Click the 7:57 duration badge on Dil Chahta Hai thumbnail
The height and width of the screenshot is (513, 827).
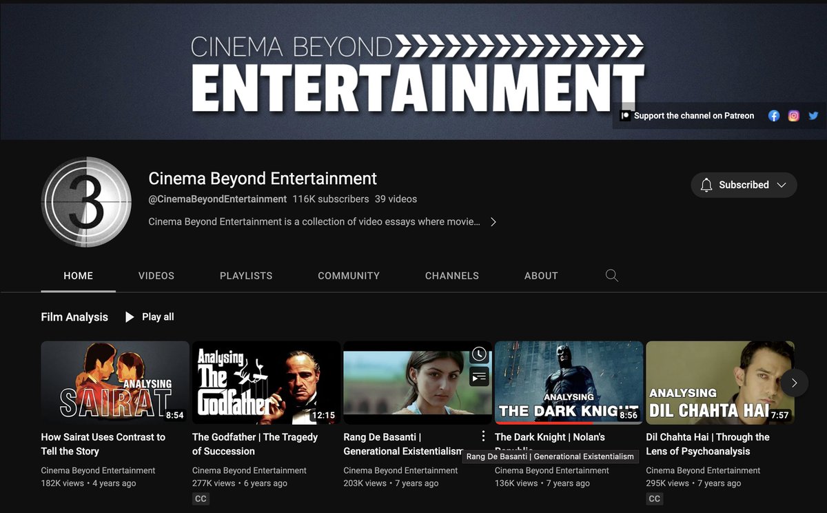pos(779,415)
